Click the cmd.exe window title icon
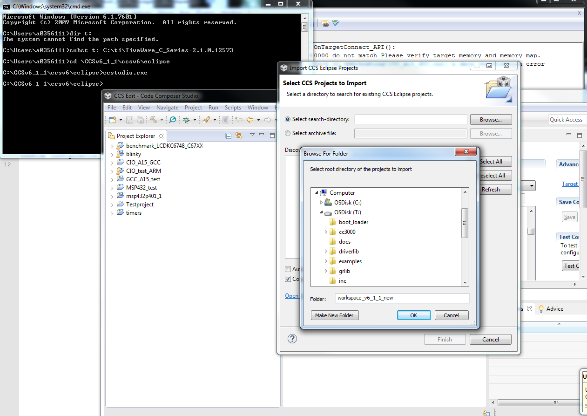587x416 pixels. pyautogui.click(x=7, y=6)
